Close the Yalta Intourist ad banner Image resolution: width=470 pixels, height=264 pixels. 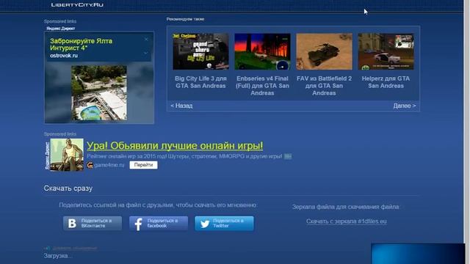coord(146,39)
